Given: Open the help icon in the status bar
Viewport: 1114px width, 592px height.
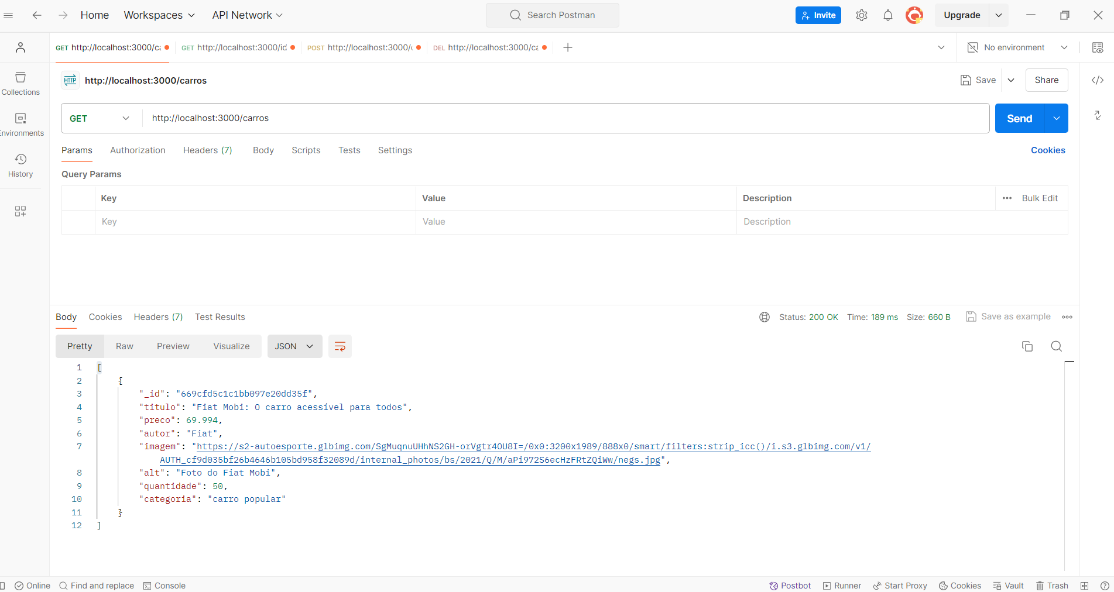Looking at the screenshot, I should pyautogui.click(x=1105, y=586).
